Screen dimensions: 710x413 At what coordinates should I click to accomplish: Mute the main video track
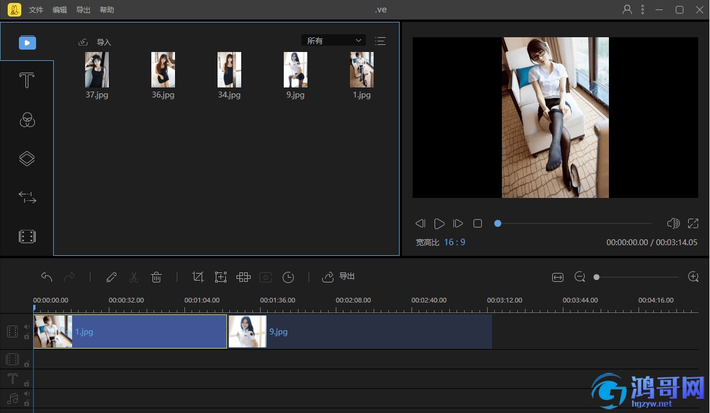27,327
